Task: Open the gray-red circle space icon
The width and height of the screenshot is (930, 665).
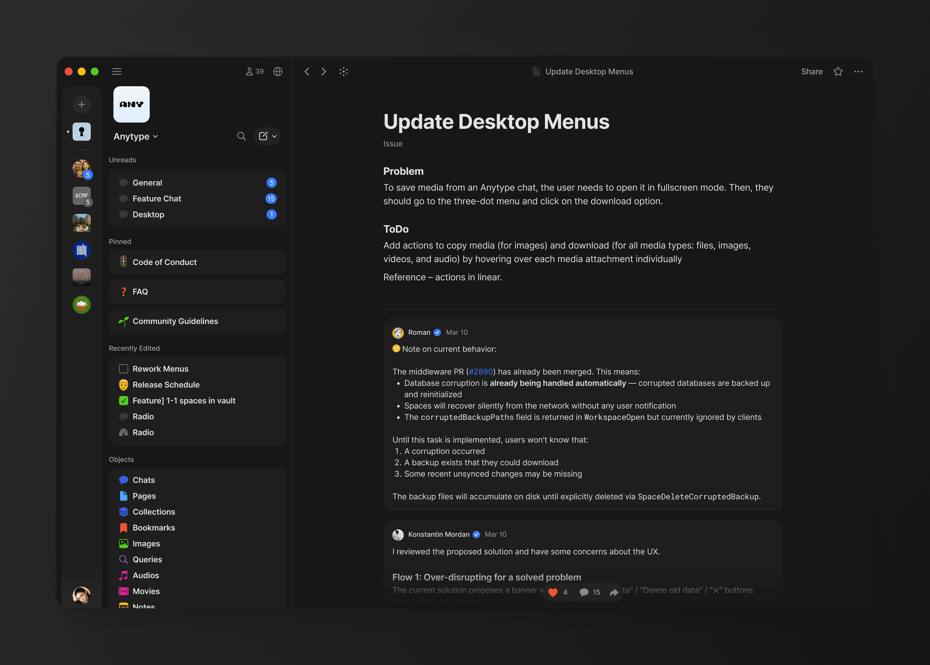Action: point(81,277)
